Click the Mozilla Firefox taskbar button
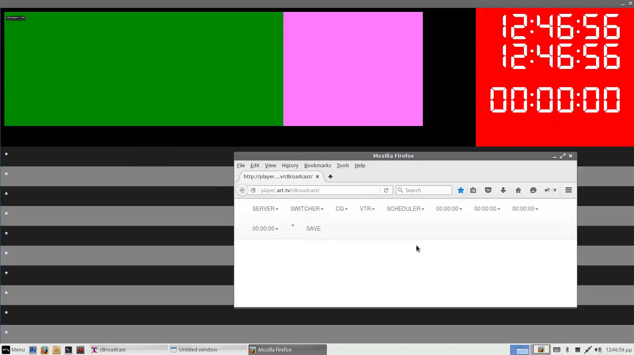Screen dimensions: 634x355 pos(287,350)
